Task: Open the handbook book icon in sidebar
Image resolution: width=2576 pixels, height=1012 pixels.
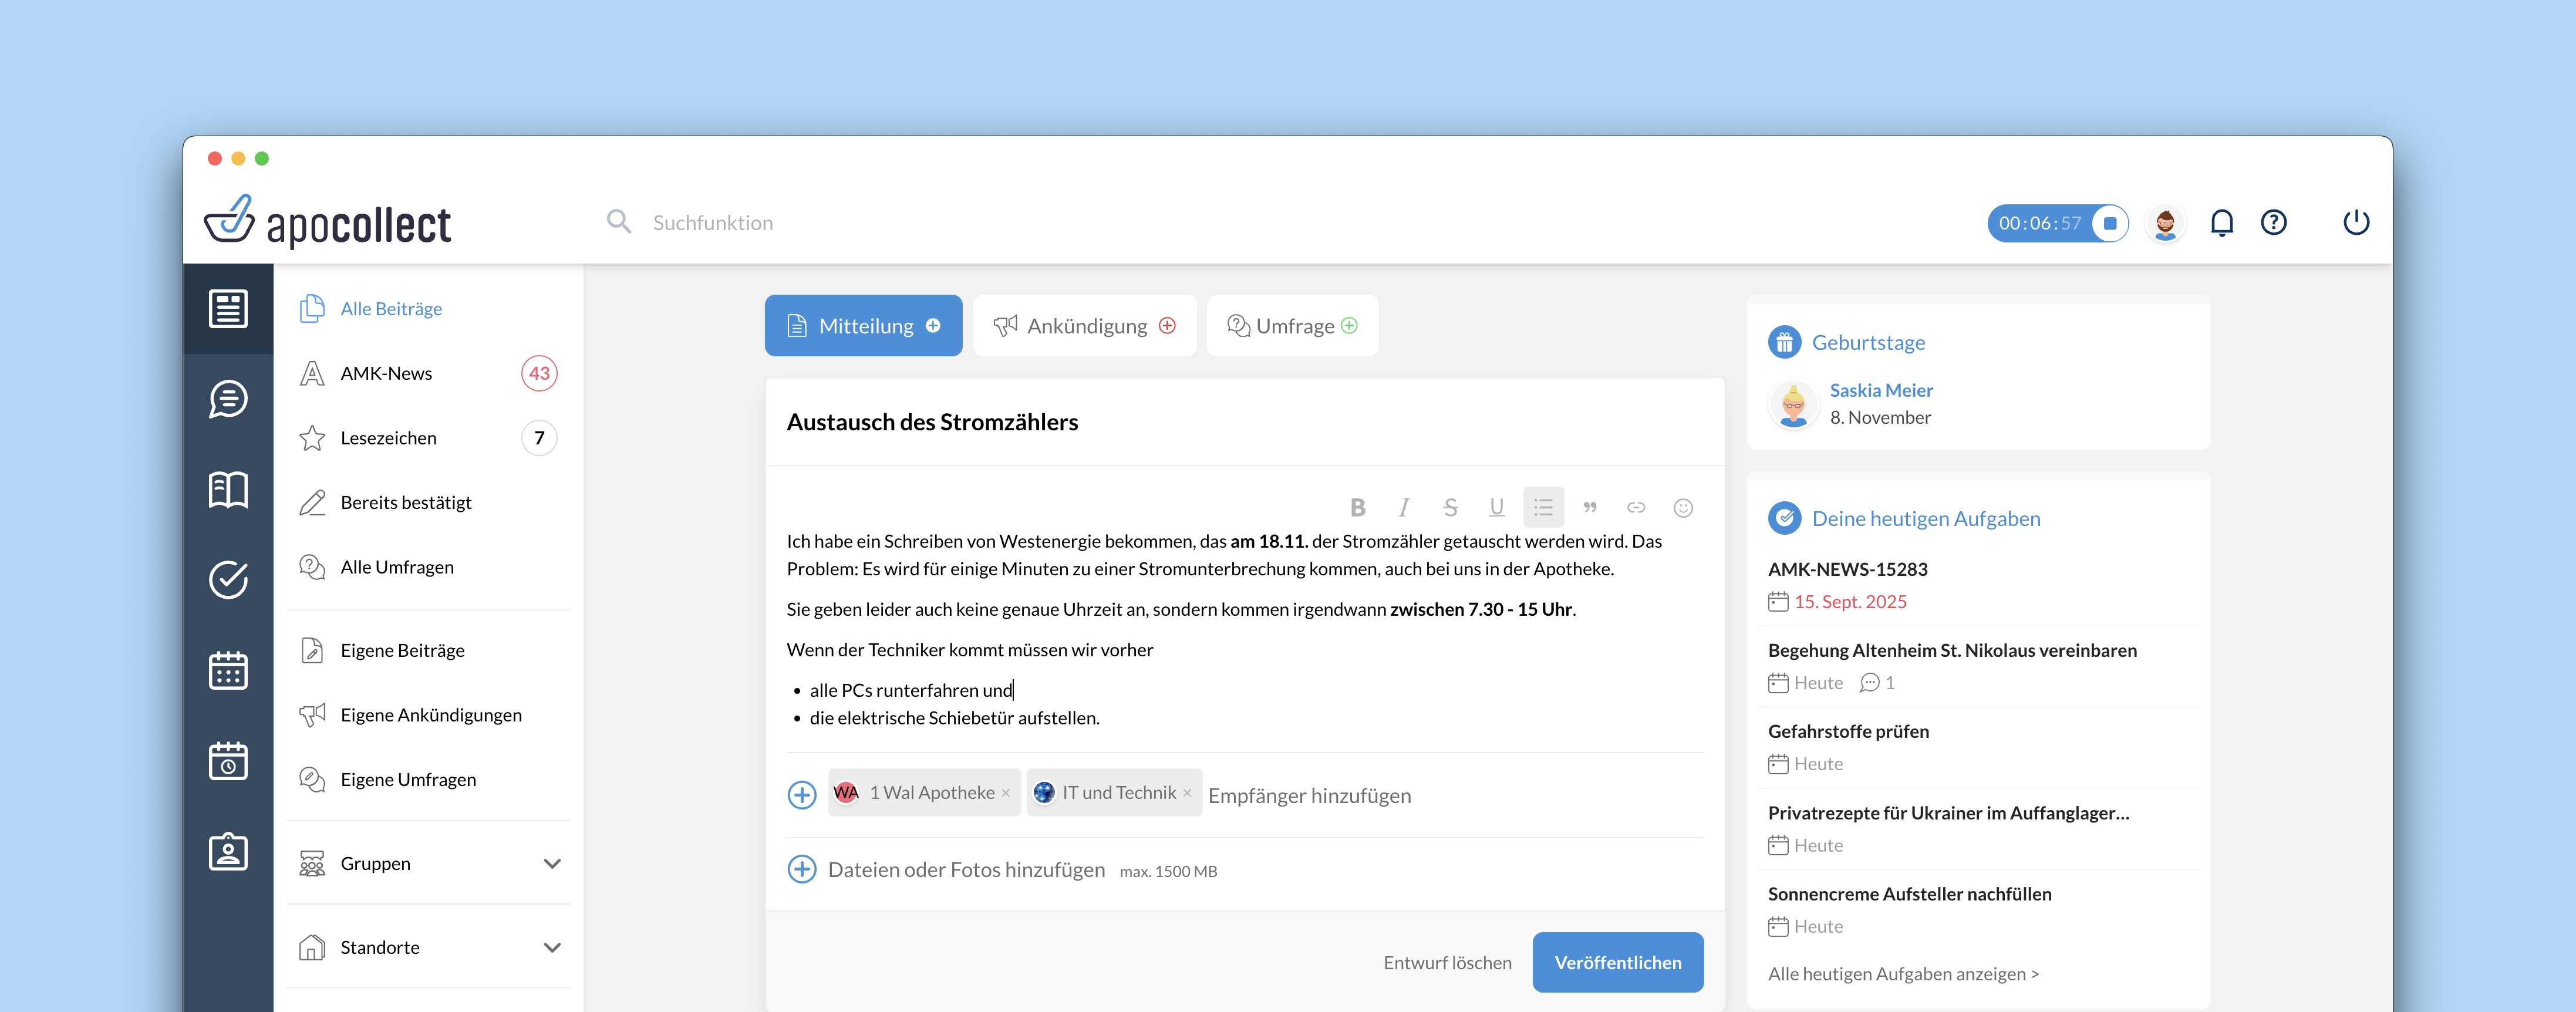Action: coord(228,490)
